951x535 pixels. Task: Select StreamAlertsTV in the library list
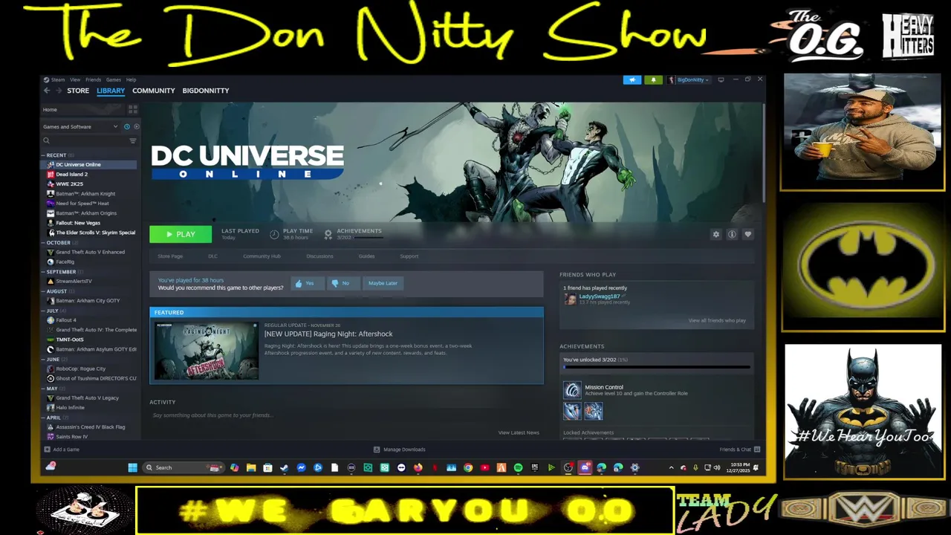coord(74,281)
